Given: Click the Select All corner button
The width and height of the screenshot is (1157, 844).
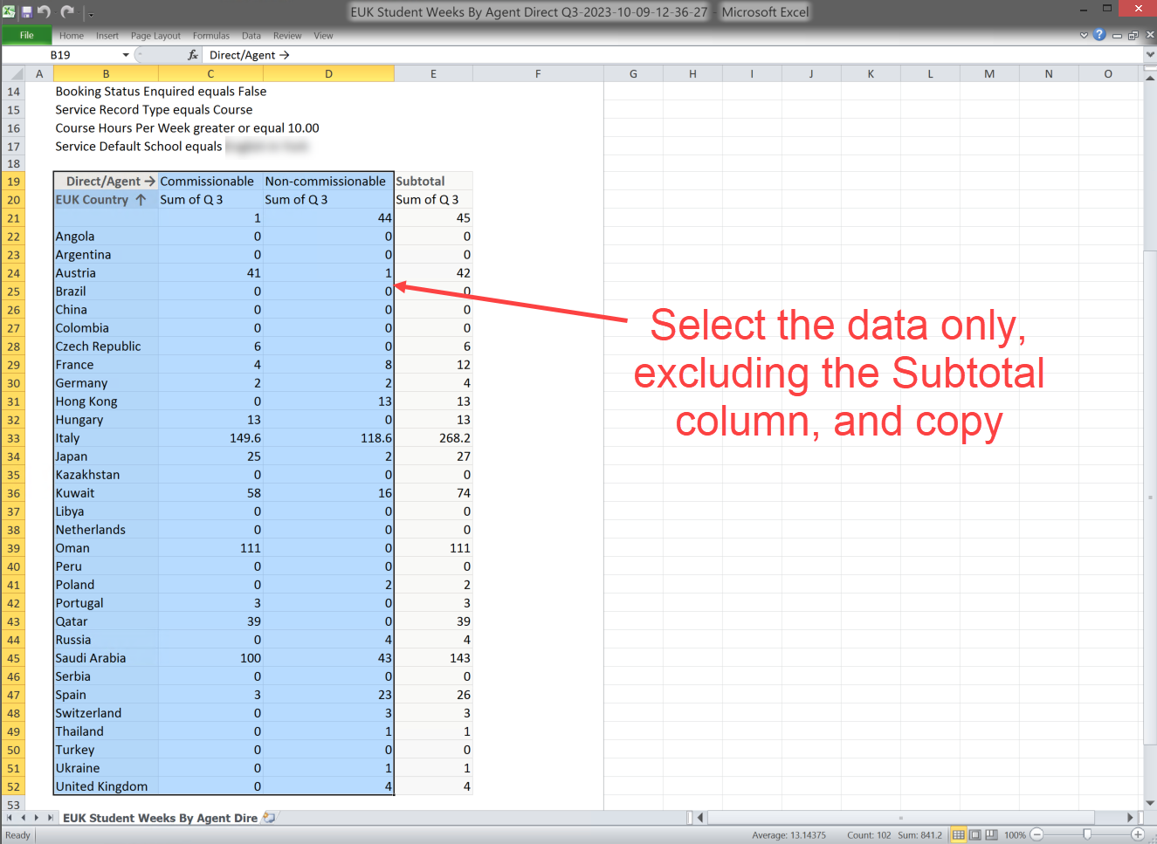Looking at the screenshot, I should click(13, 74).
